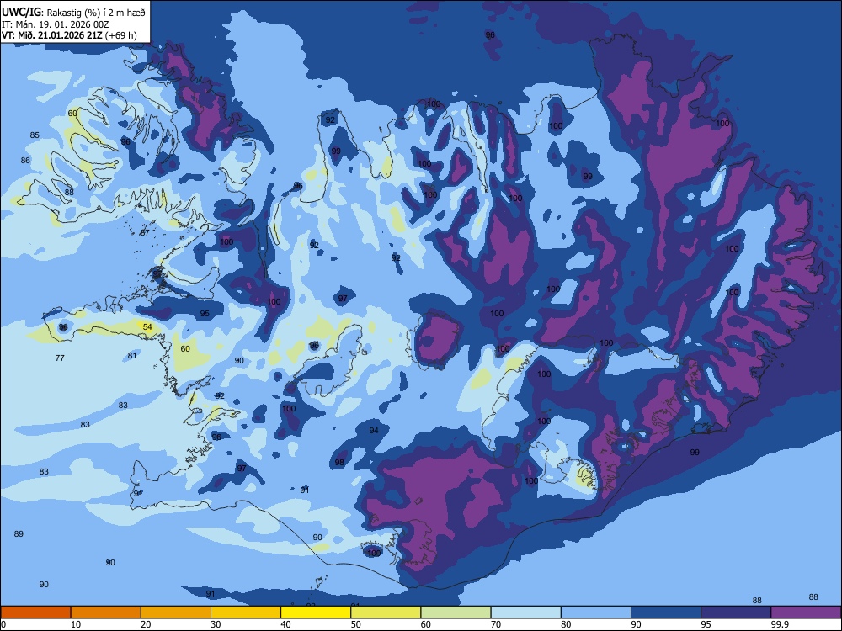Click the legend scale label '80'
This screenshot has width=842, height=631.
[x=566, y=624]
